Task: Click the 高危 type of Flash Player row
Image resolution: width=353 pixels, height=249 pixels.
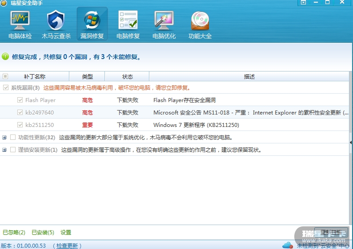Action: 87,100
